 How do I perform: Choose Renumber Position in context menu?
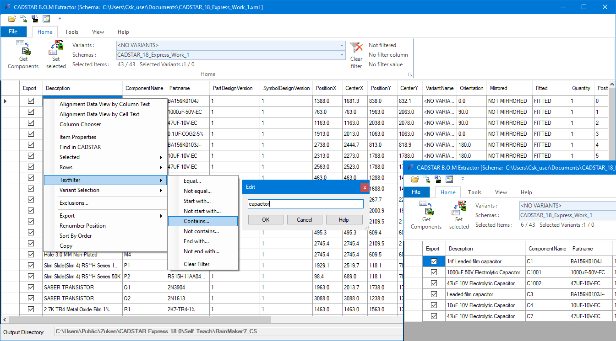click(x=106, y=226)
